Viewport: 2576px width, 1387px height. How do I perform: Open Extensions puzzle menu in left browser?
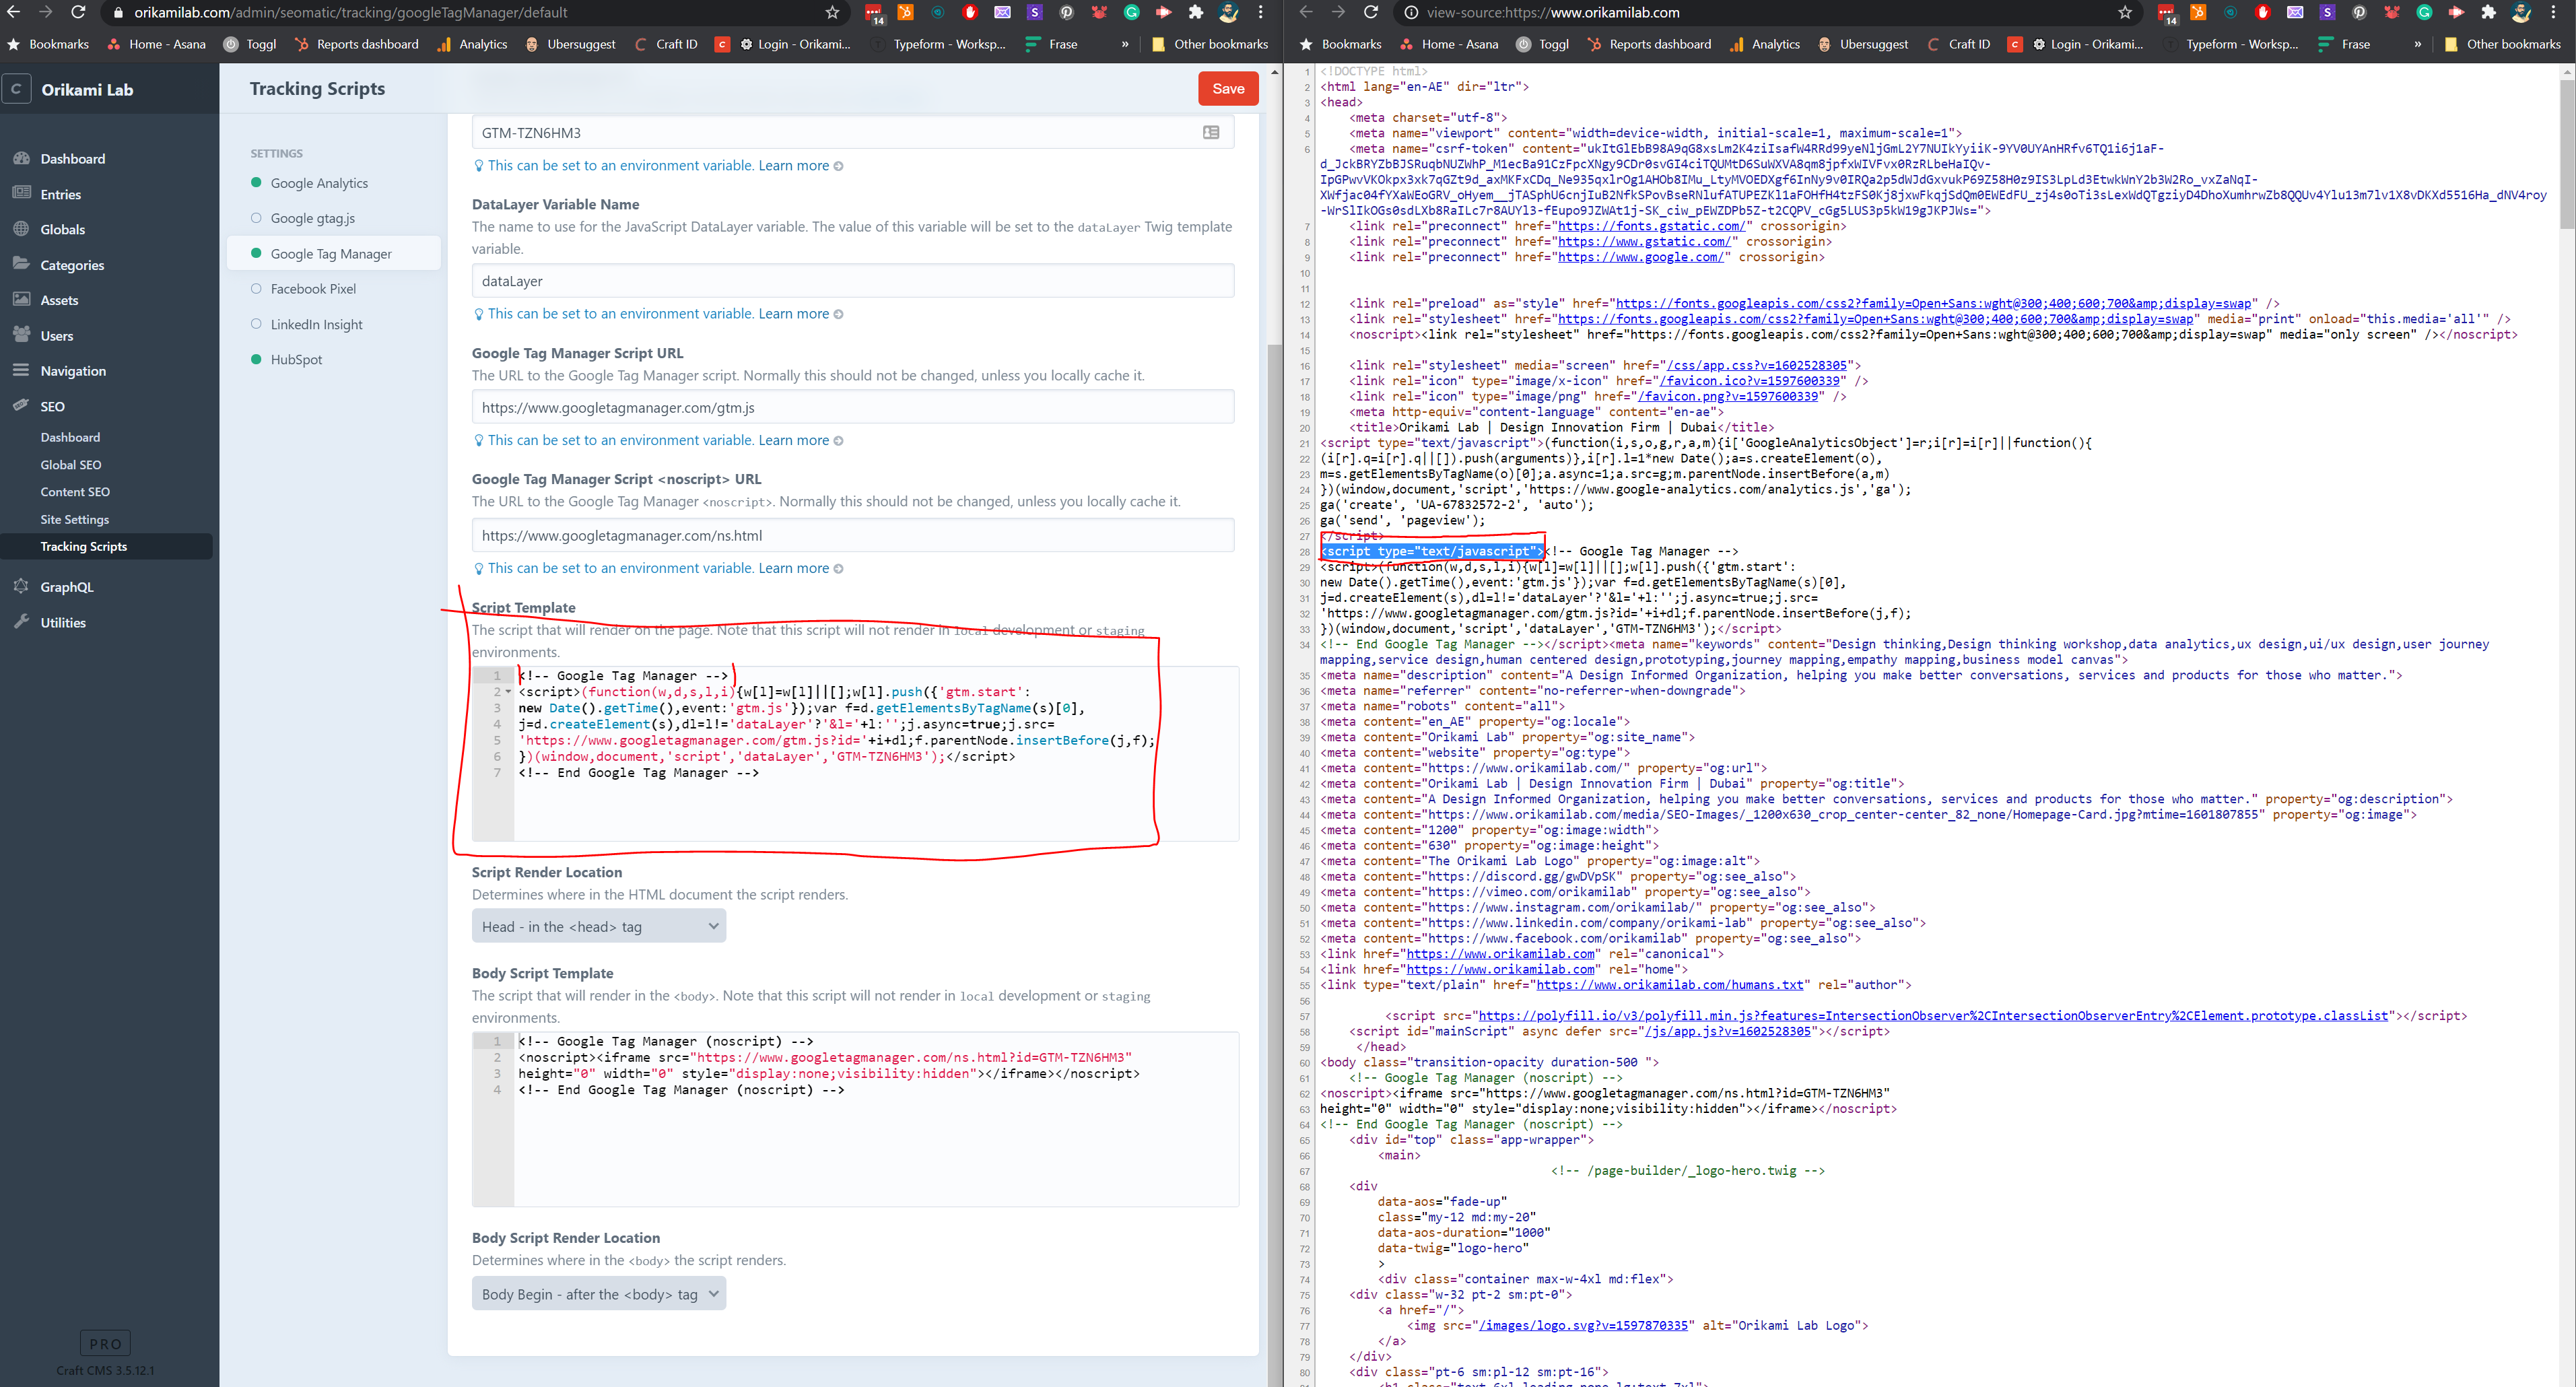coord(1196,13)
